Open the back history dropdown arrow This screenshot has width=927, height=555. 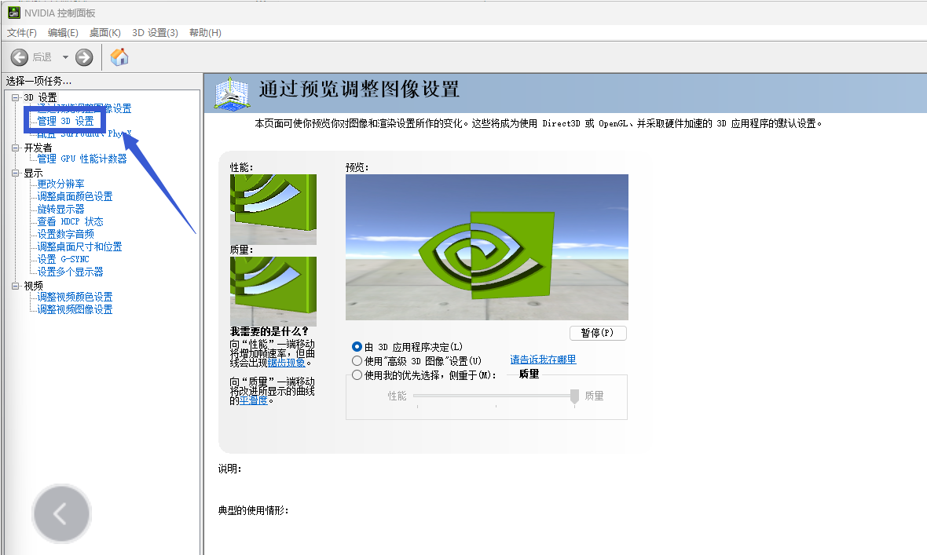[66, 57]
